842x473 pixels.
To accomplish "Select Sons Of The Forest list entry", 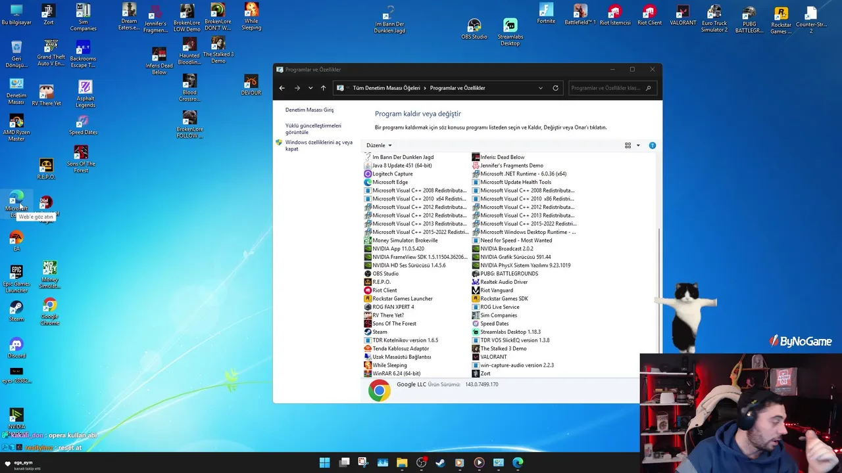I will [390, 324].
